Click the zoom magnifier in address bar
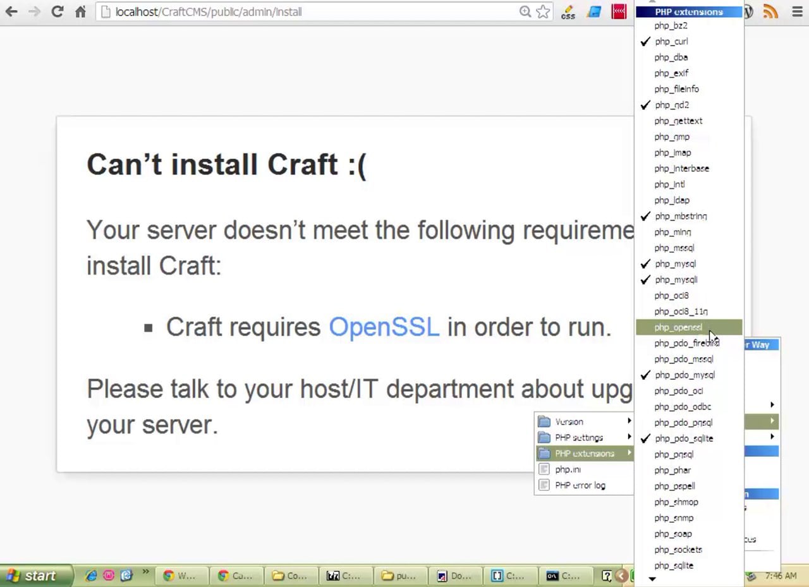This screenshot has height=587, width=809. [x=525, y=11]
